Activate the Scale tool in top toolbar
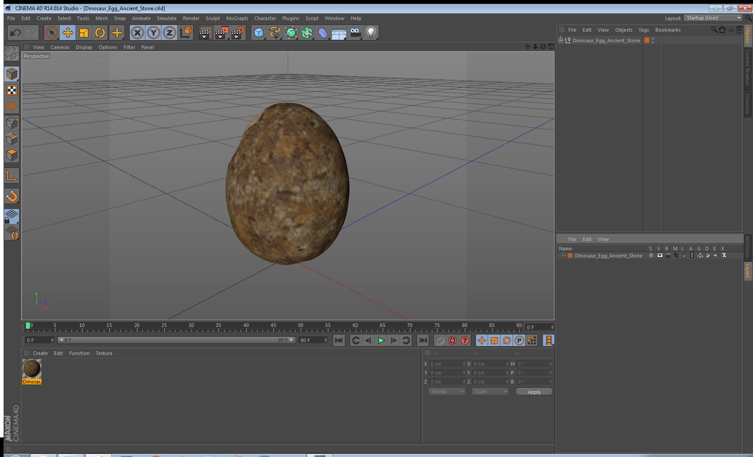The width and height of the screenshot is (753, 457). coord(84,33)
